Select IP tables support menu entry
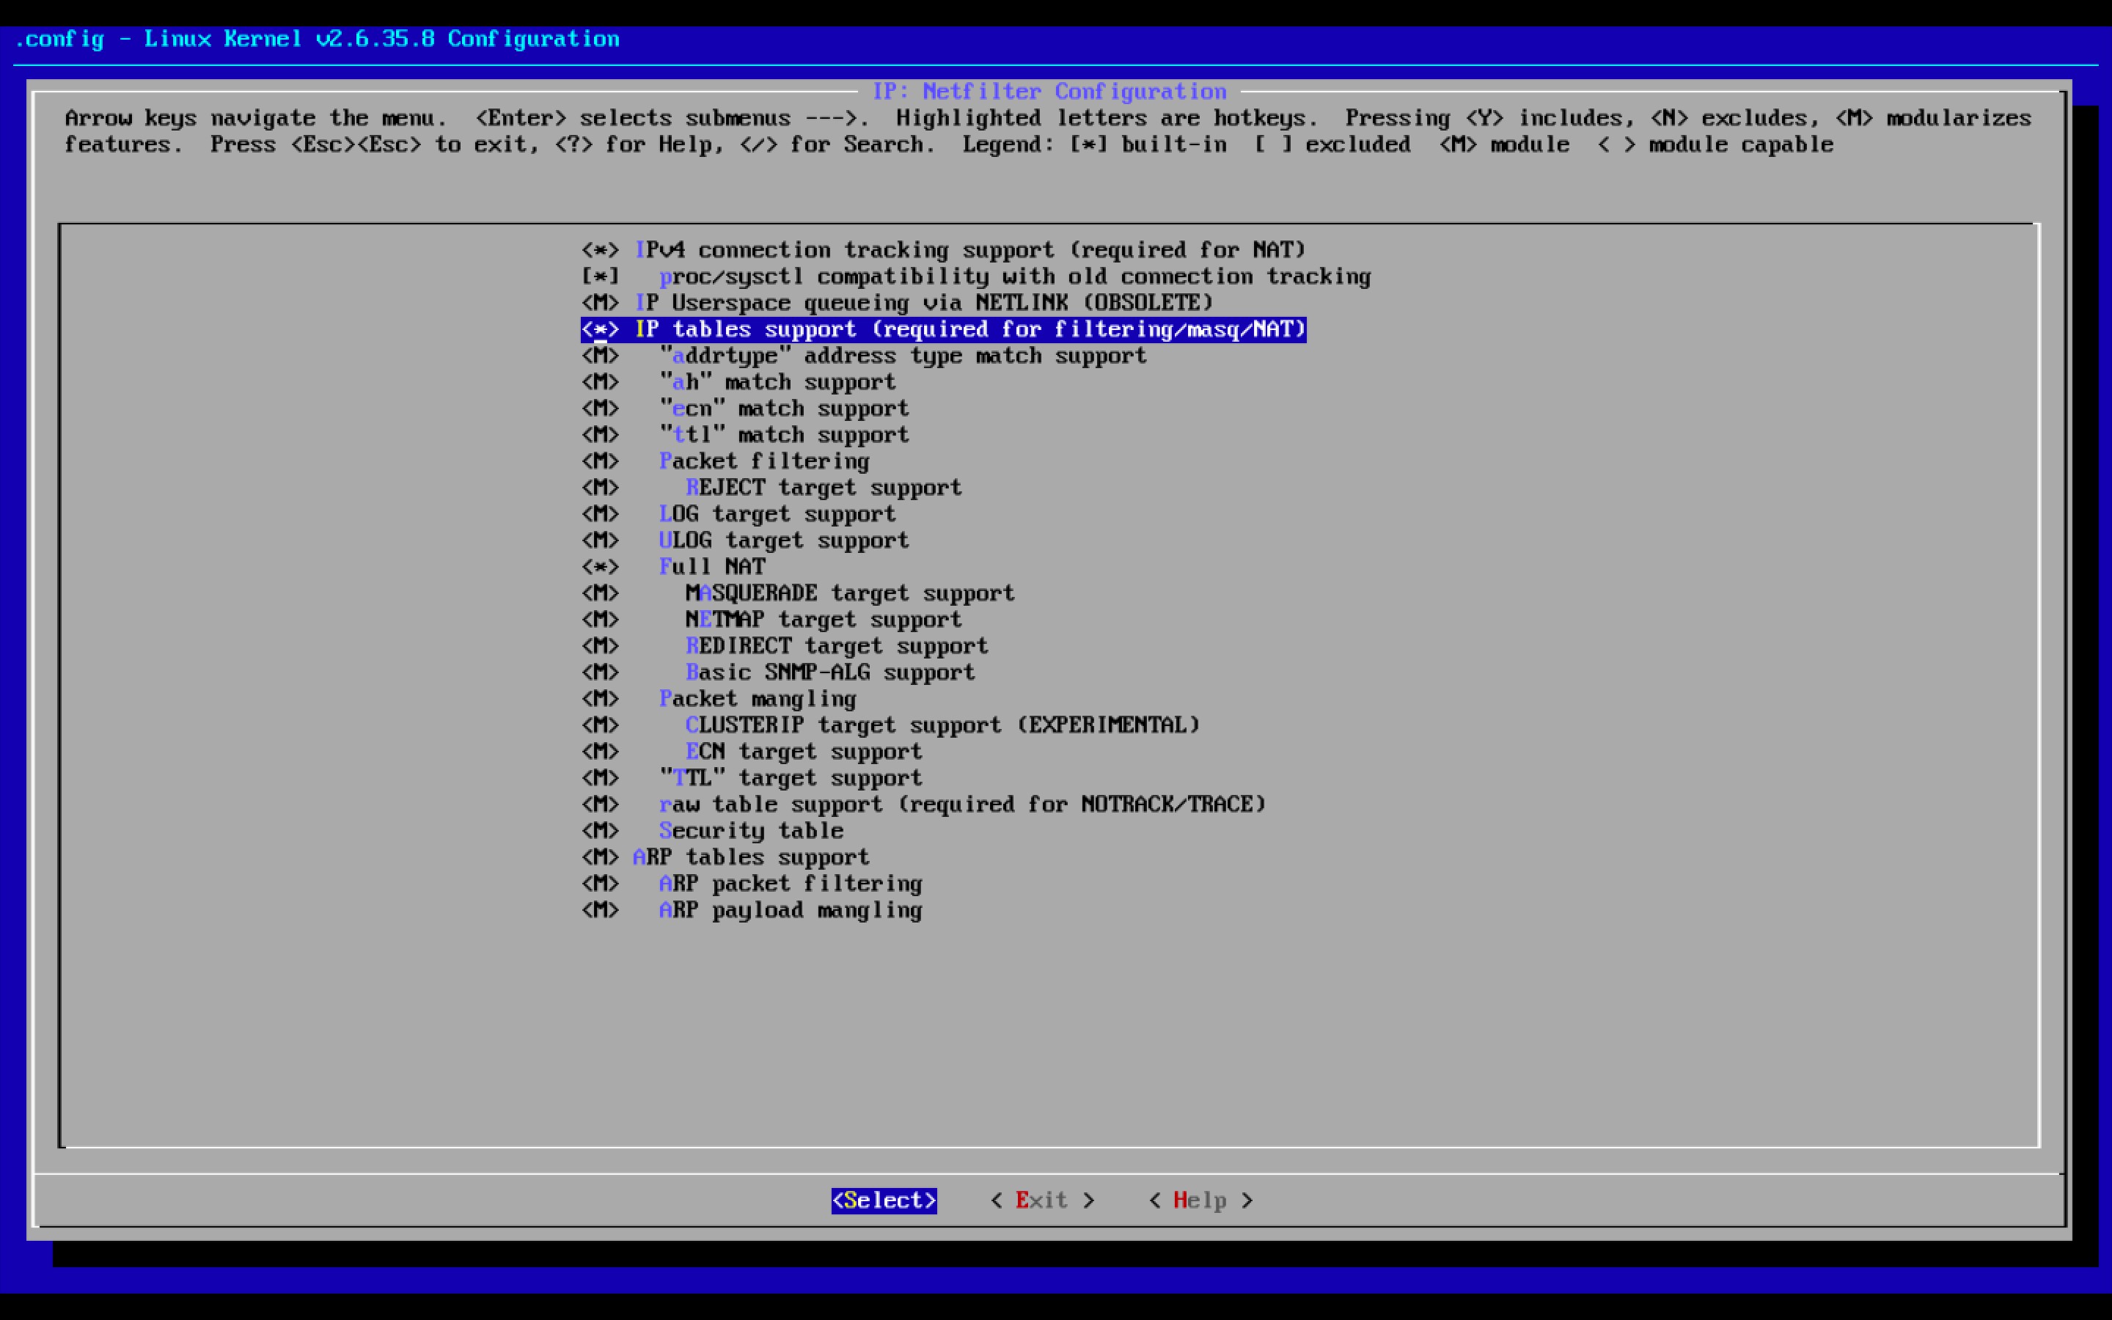 pyautogui.click(x=969, y=329)
